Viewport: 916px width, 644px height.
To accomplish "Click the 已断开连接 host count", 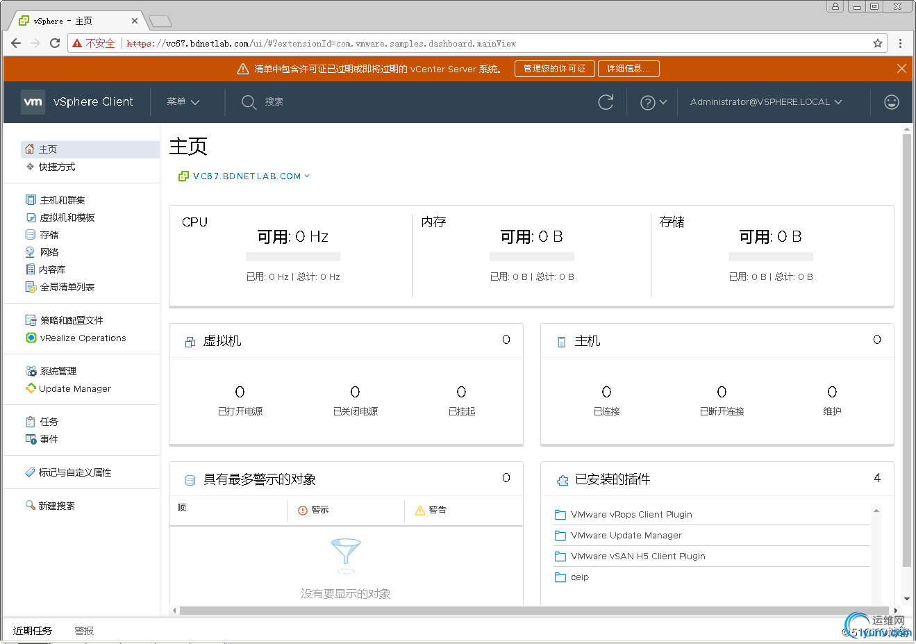I will (722, 392).
